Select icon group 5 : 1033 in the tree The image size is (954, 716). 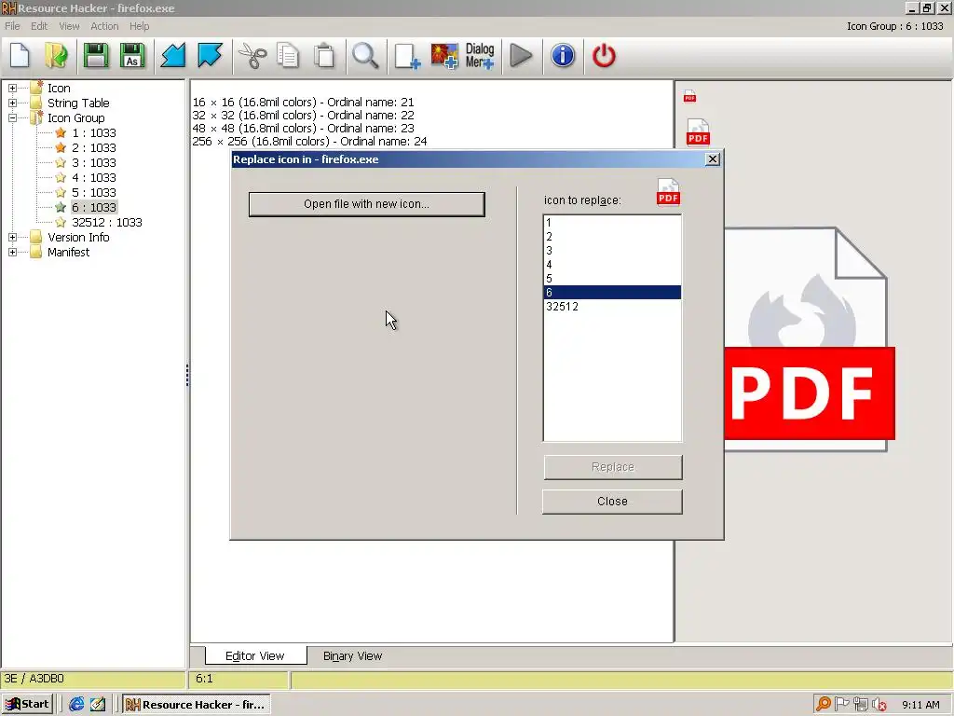click(x=94, y=192)
